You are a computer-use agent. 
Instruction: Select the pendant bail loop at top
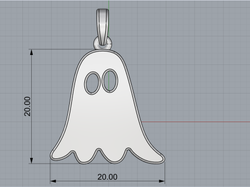click(x=103, y=27)
